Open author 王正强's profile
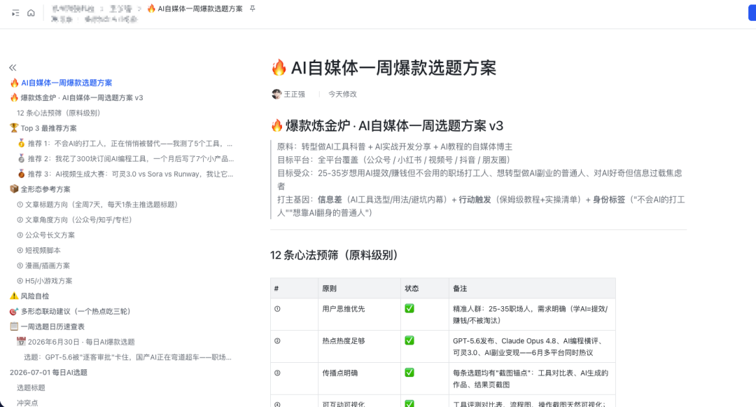This screenshot has width=756, height=407. click(288, 94)
